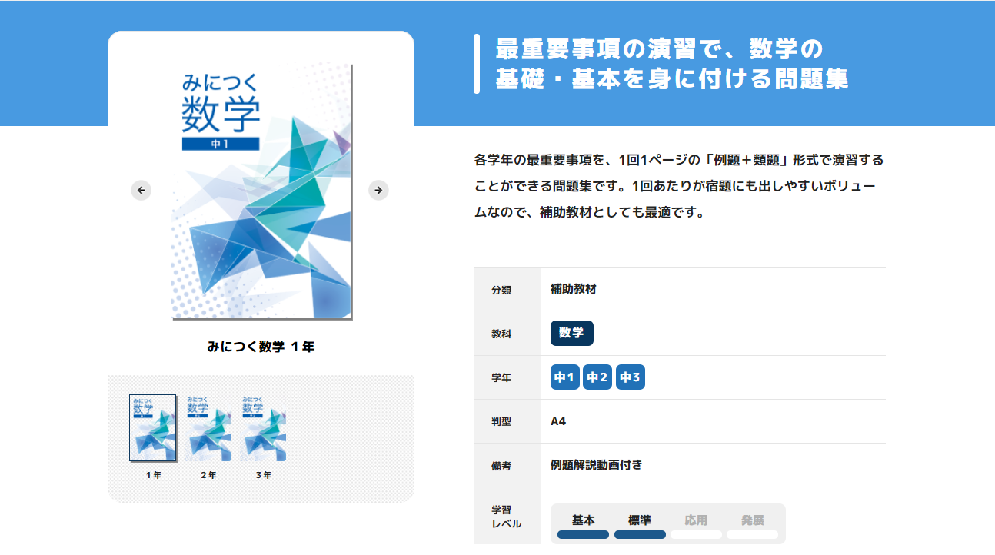Click the A4 value in the 判型 row
The height and width of the screenshot is (555, 995).
coord(558,421)
